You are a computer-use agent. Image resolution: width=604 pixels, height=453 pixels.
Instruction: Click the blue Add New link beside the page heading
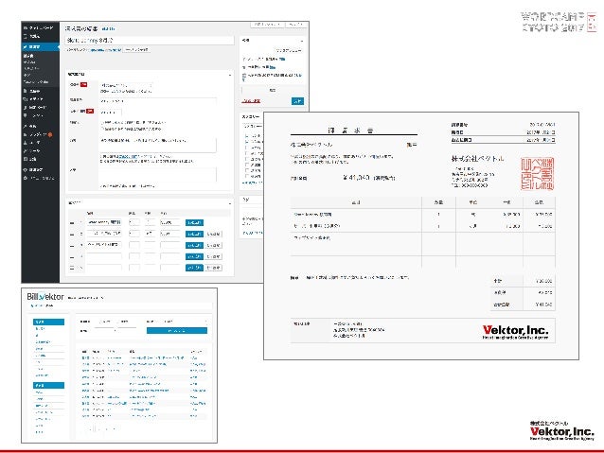click(108, 29)
